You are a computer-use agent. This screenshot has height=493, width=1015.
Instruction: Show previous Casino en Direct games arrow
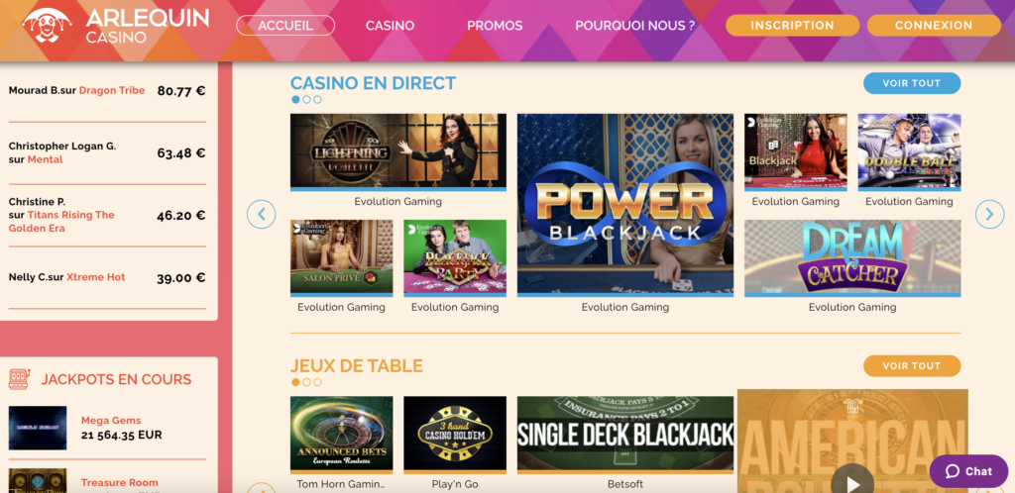262,214
